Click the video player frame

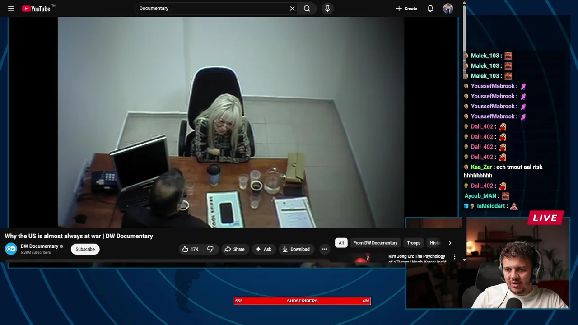click(x=231, y=122)
